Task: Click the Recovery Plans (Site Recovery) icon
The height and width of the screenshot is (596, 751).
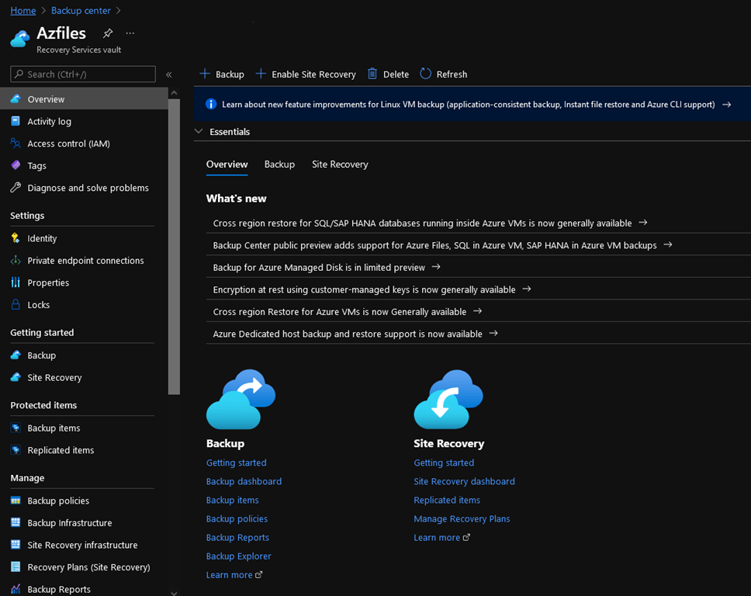Action: [16, 567]
